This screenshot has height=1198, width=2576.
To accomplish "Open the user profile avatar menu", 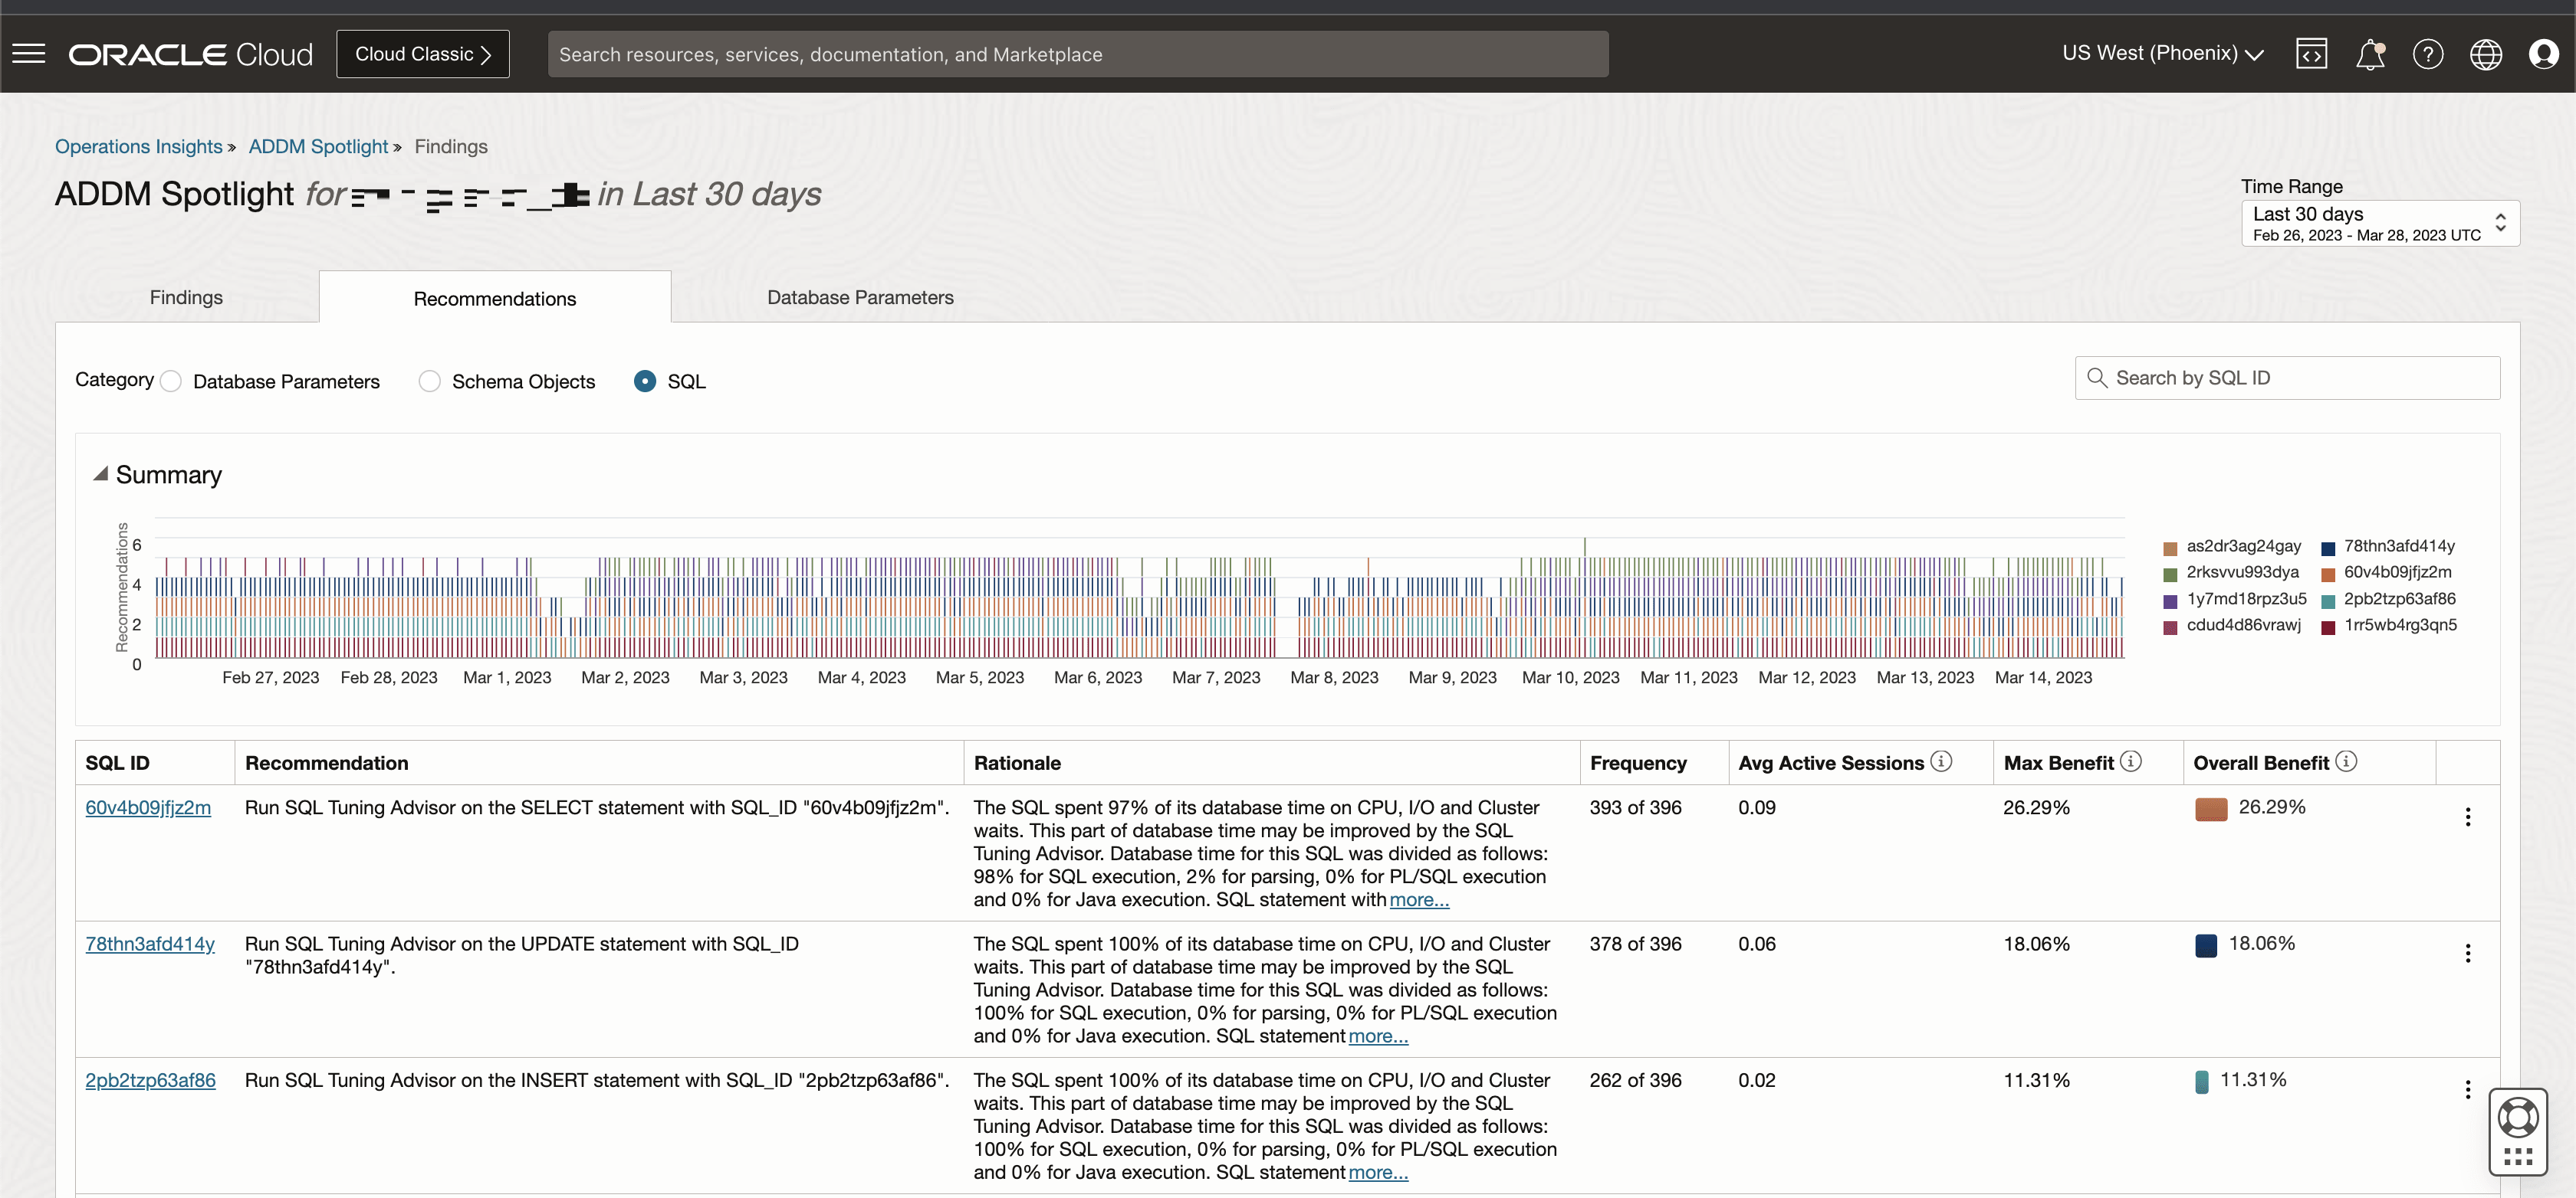I will tap(2545, 54).
